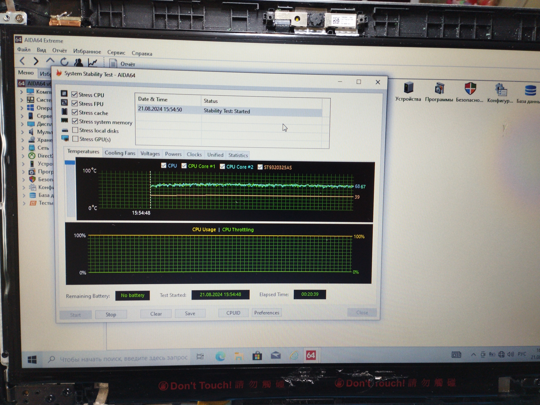Open File Explorer from the taskbar
The width and height of the screenshot is (540, 405).
[x=239, y=356]
